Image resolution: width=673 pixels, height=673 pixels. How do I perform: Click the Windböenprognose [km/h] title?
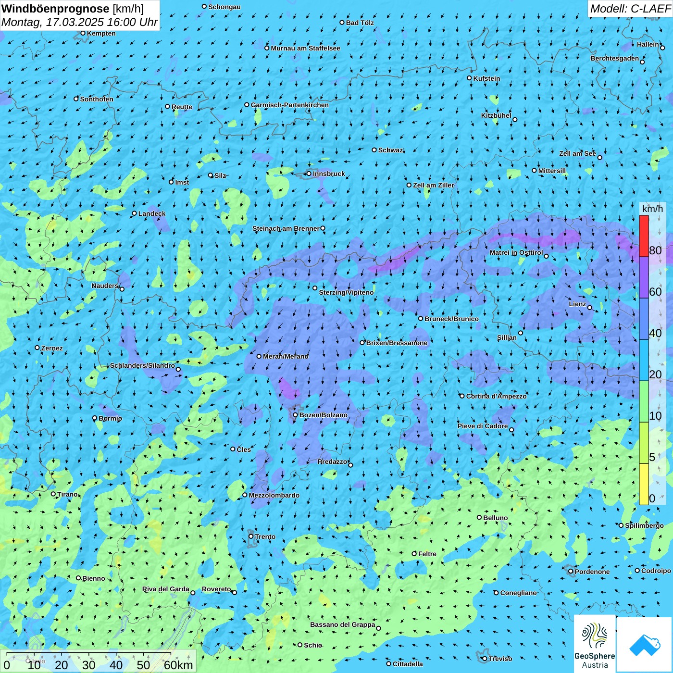73,9
